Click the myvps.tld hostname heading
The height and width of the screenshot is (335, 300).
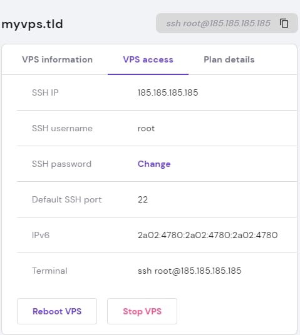[x=32, y=24]
